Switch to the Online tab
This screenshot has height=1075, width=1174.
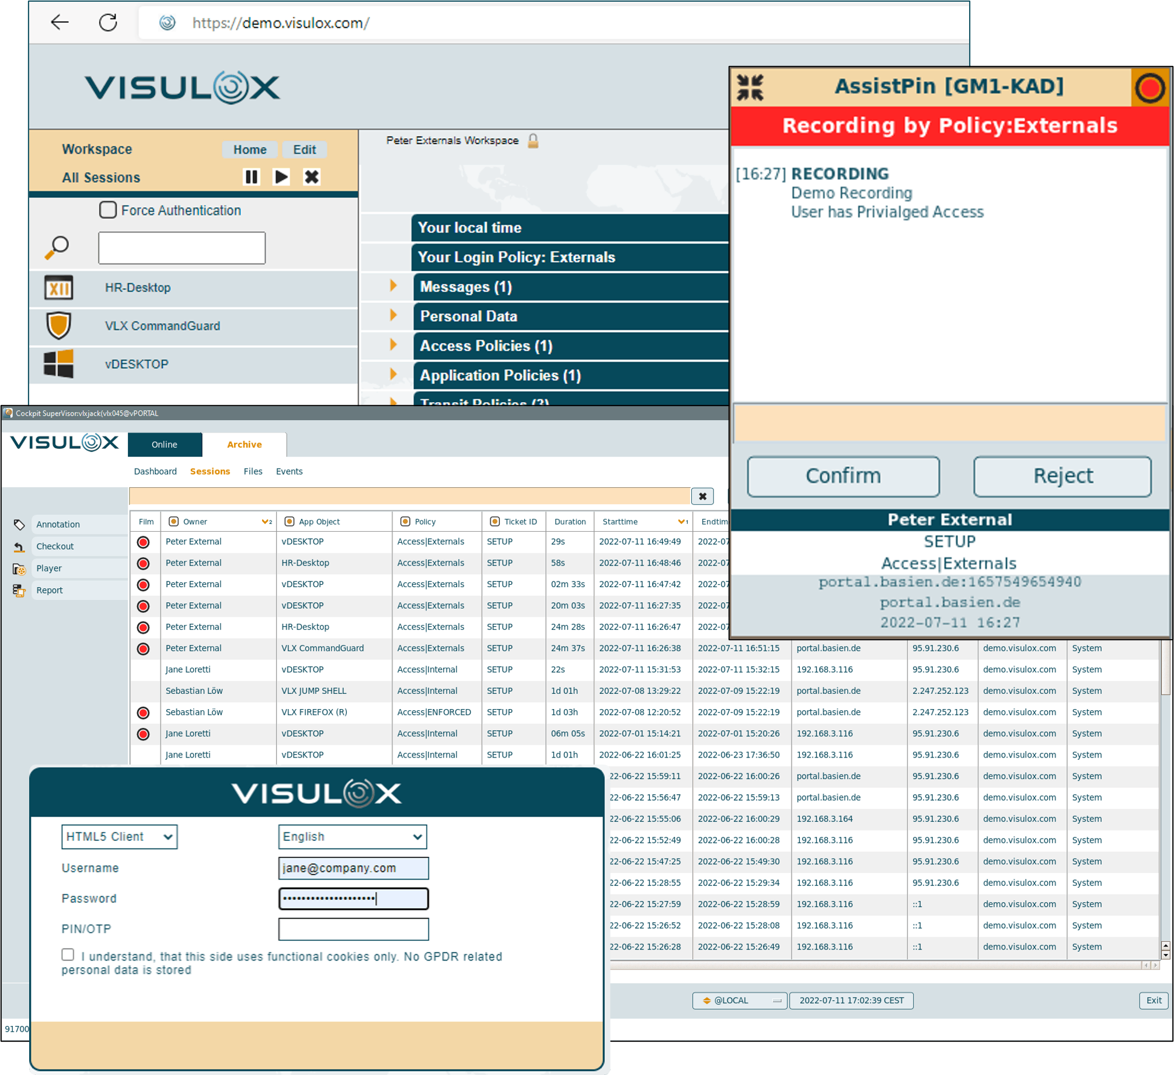tap(165, 445)
